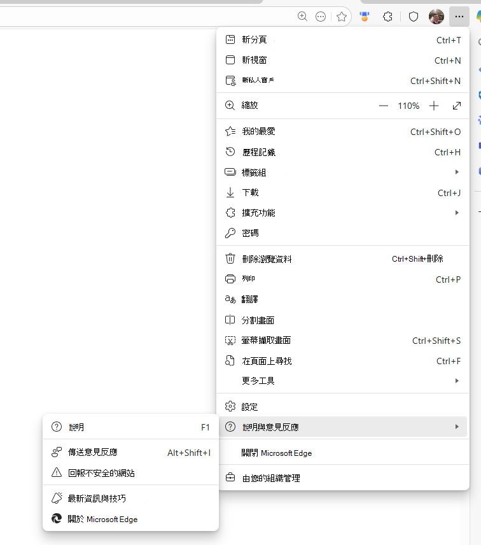Screen dimensions: 481x545
Task: Click the F1 shortcut label
Action: point(206,427)
